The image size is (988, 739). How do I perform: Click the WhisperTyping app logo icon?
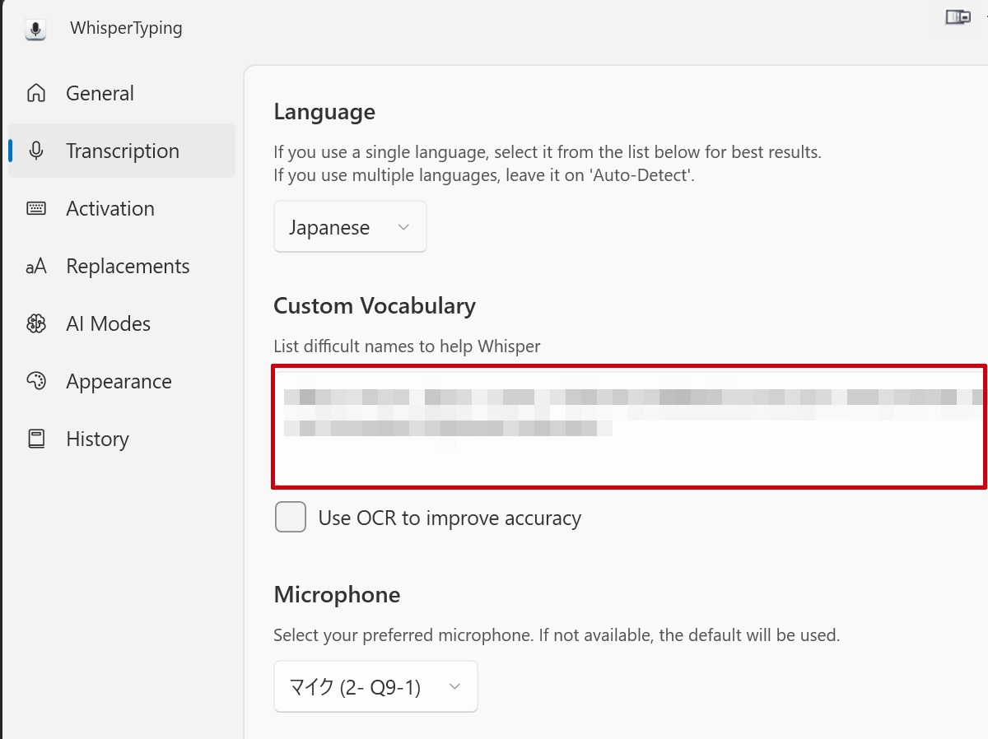point(35,29)
